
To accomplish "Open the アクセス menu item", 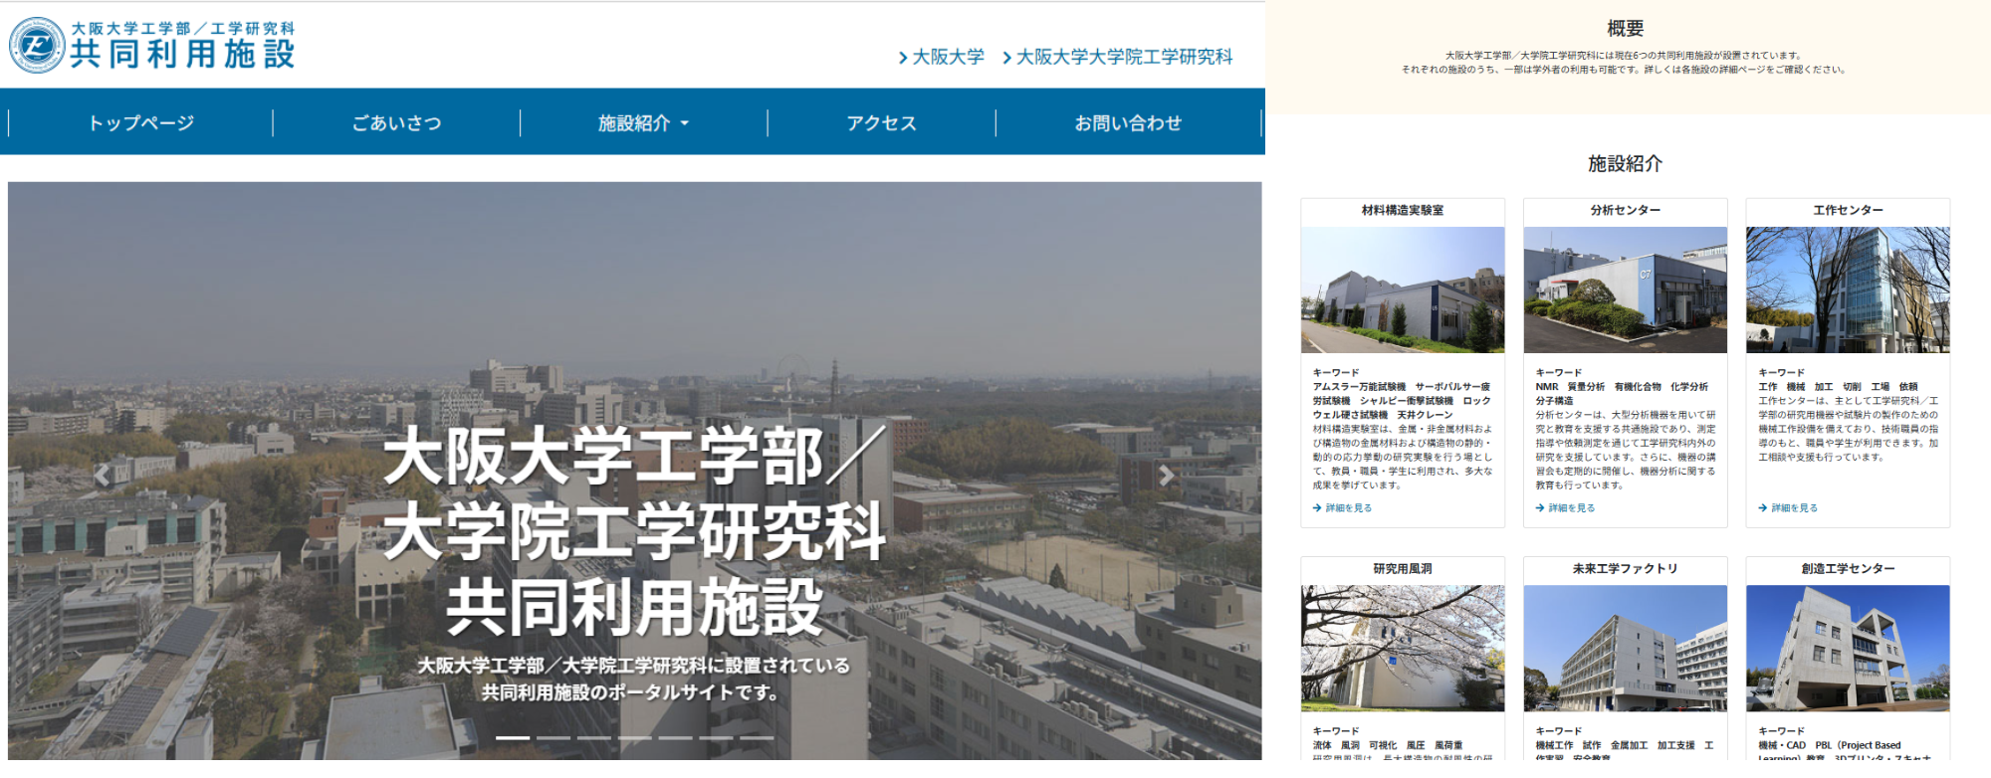I will click(881, 123).
